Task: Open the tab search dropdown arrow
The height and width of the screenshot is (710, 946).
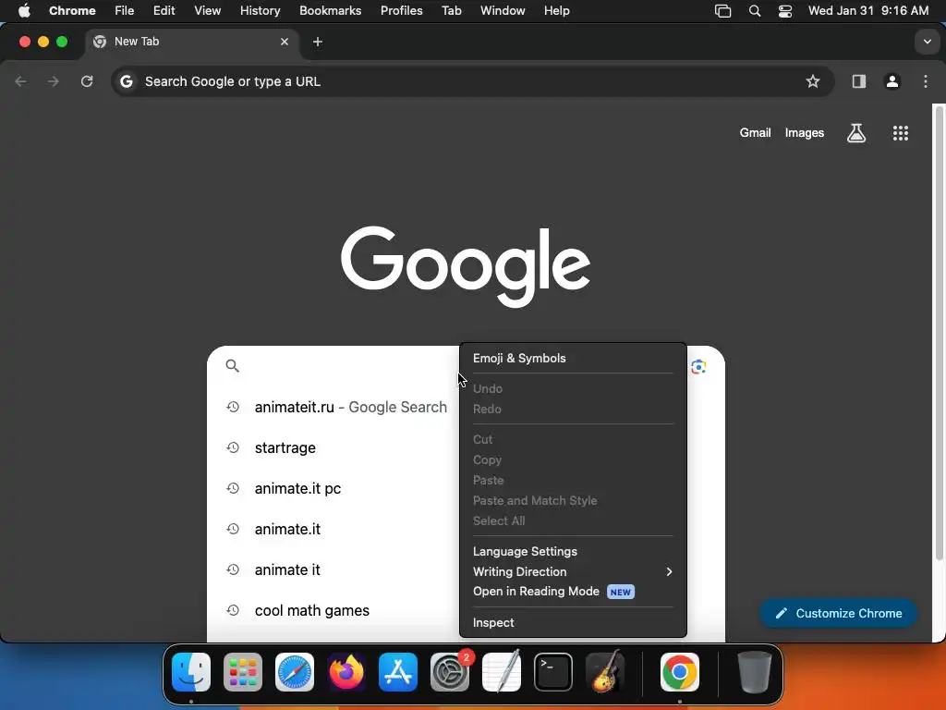Action: (x=928, y=42)
